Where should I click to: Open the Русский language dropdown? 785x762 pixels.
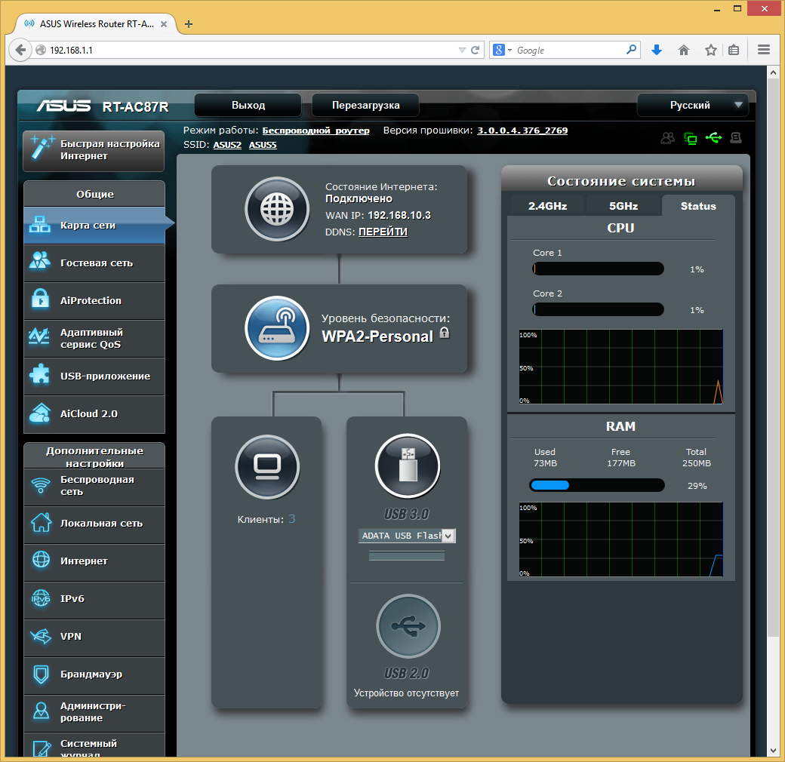tap(693, 105)
